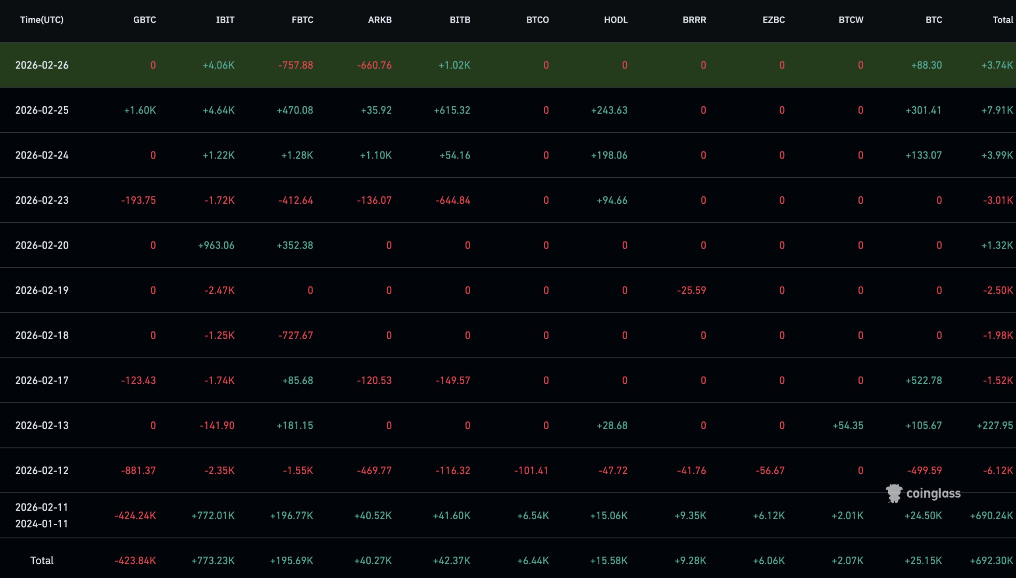This screenshot has height=578, width=1016.
Task: Select the FBTC column header
Action: (x=302, y=20)
